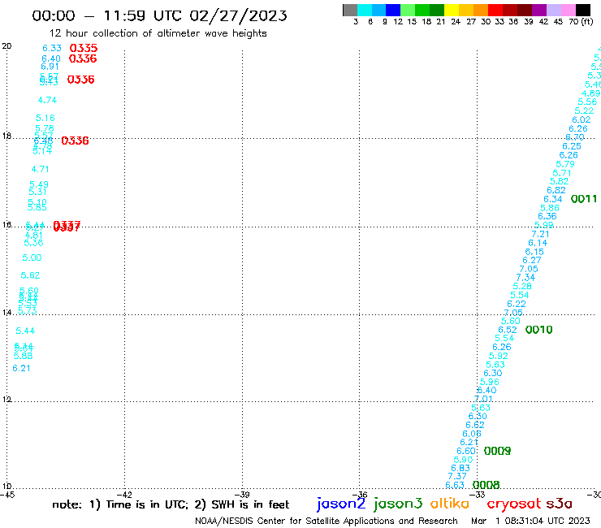Click the longitude axis label -36
This screenshot has height=528, width=601.
(360, 495)
